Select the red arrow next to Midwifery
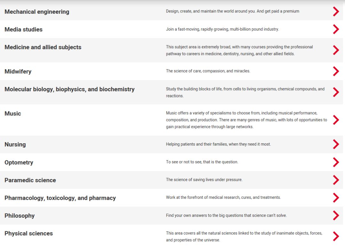 pyautogui.click(x=336, y=71)
